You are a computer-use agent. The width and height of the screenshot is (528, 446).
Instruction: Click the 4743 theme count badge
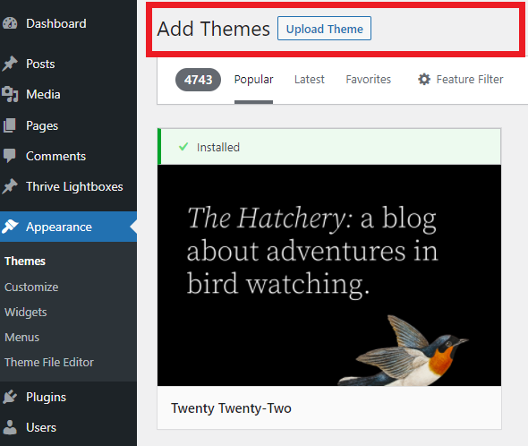198,80
